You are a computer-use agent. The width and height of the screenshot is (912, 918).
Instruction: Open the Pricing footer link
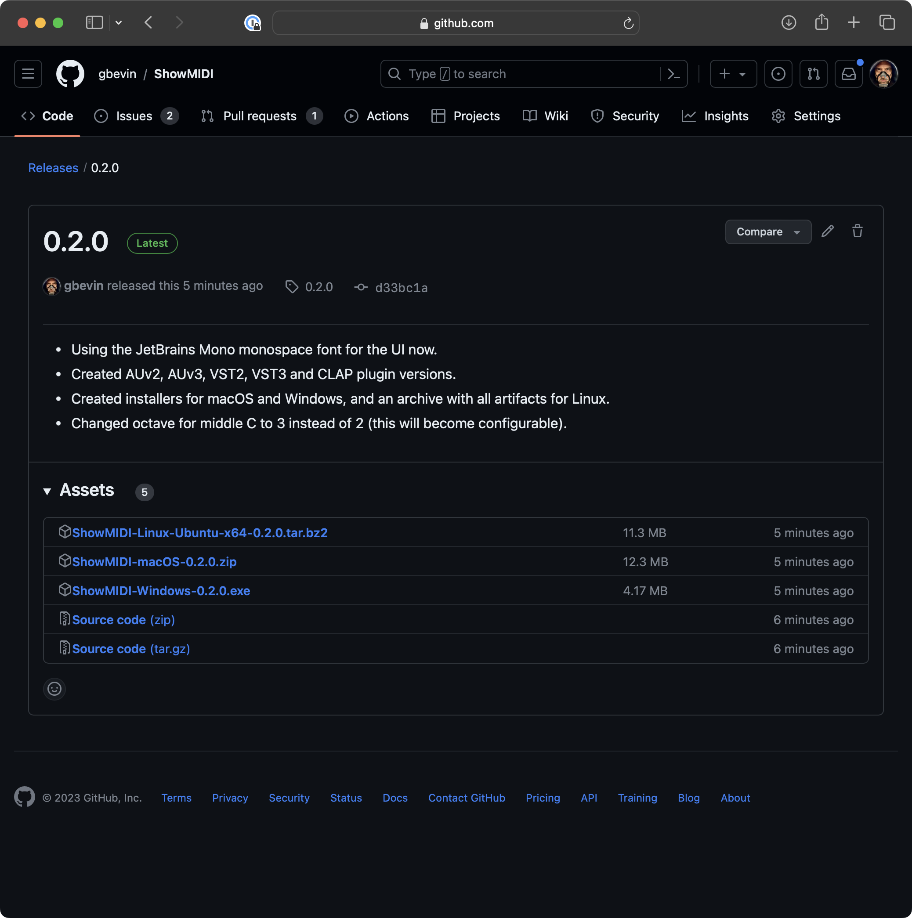pyautogui.click(x=543, y=797)
